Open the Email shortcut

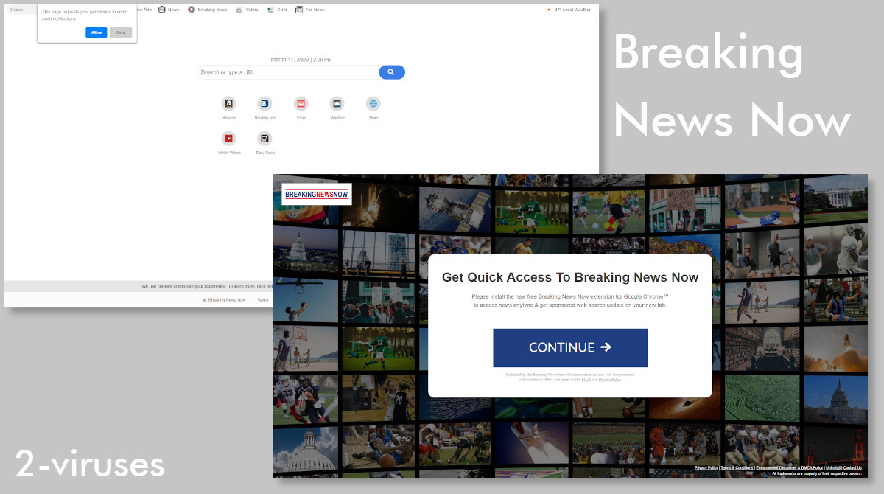pos(301,104)
